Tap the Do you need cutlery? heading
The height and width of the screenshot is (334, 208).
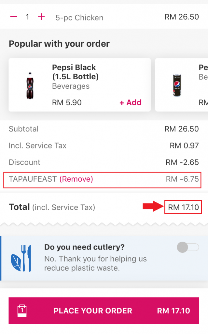click(84, 247)
